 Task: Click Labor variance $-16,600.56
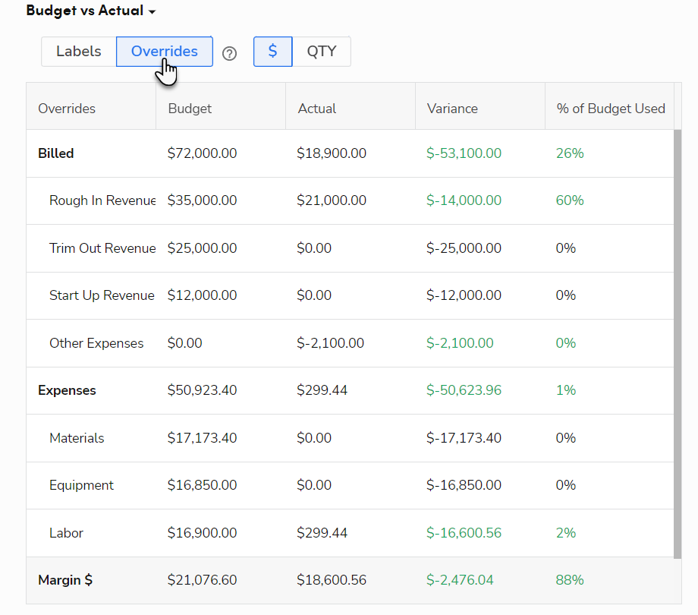[x=464, y=532]
